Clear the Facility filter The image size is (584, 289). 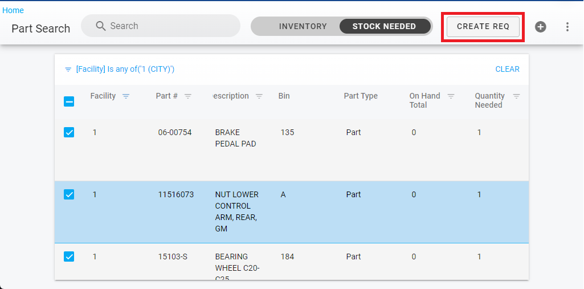click(x=507, y=70)
